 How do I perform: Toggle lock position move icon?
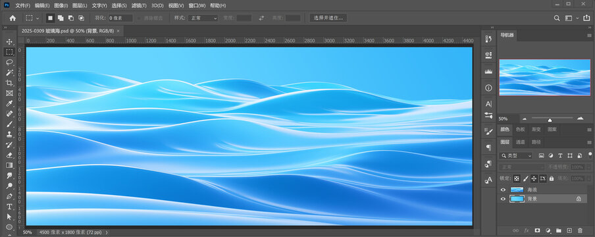click(x=534, y=178)
